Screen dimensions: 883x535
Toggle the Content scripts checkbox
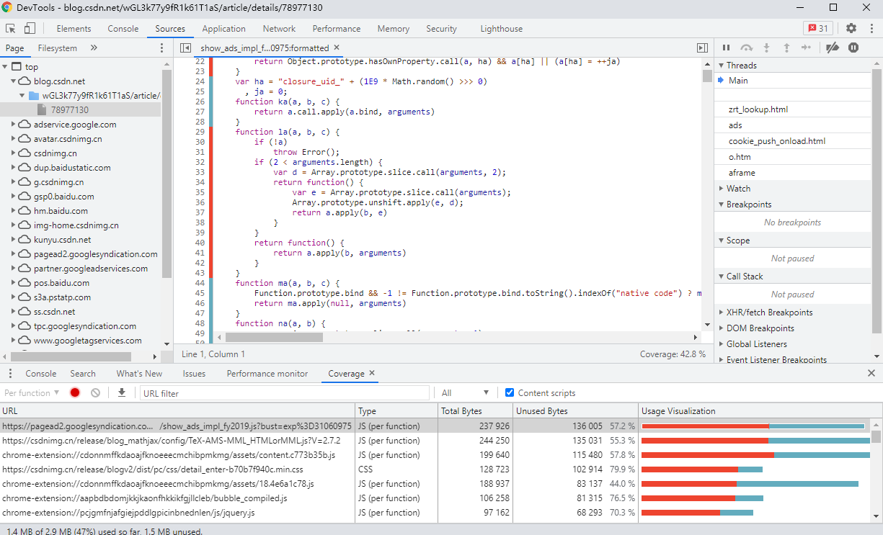[510, 392]
